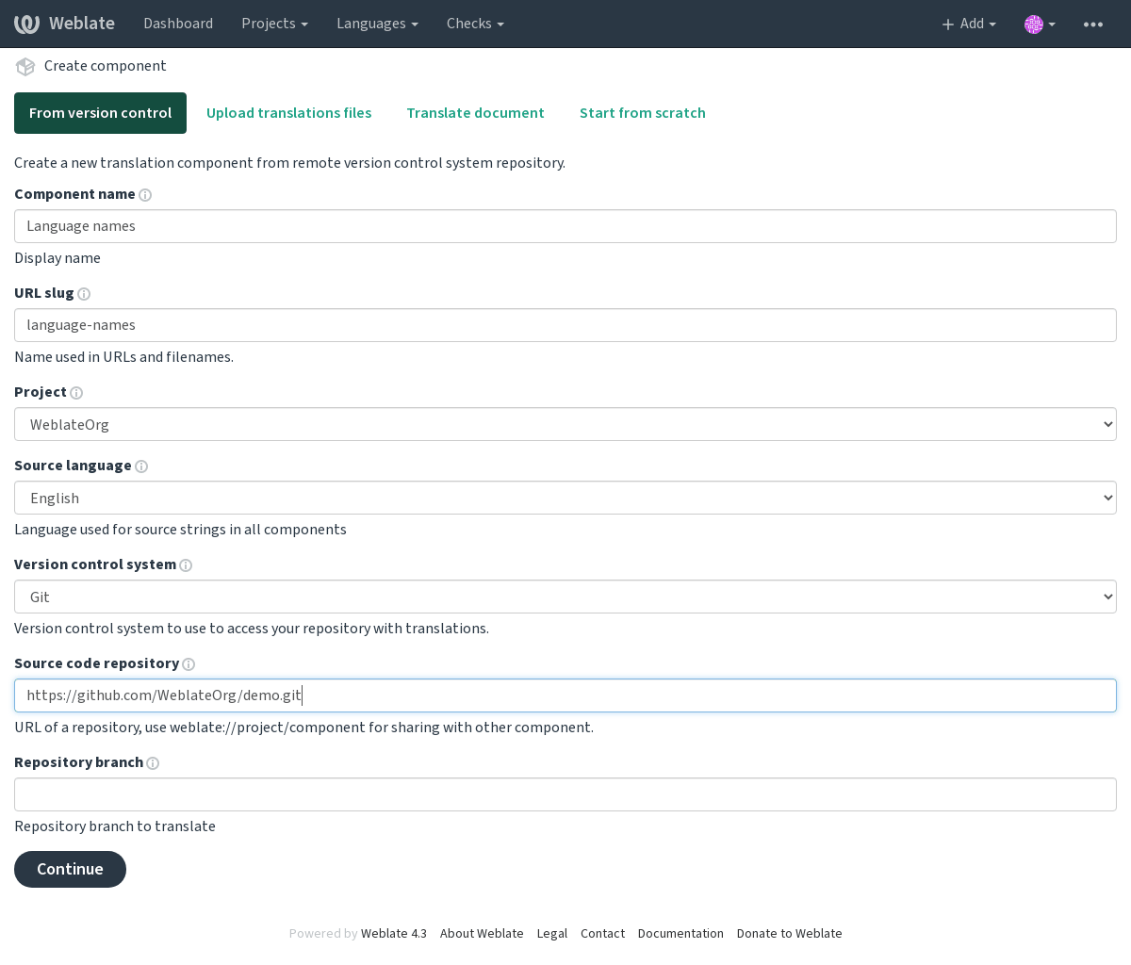
Task: Switch to Upload translations files tab
Action: coord(288,113)
